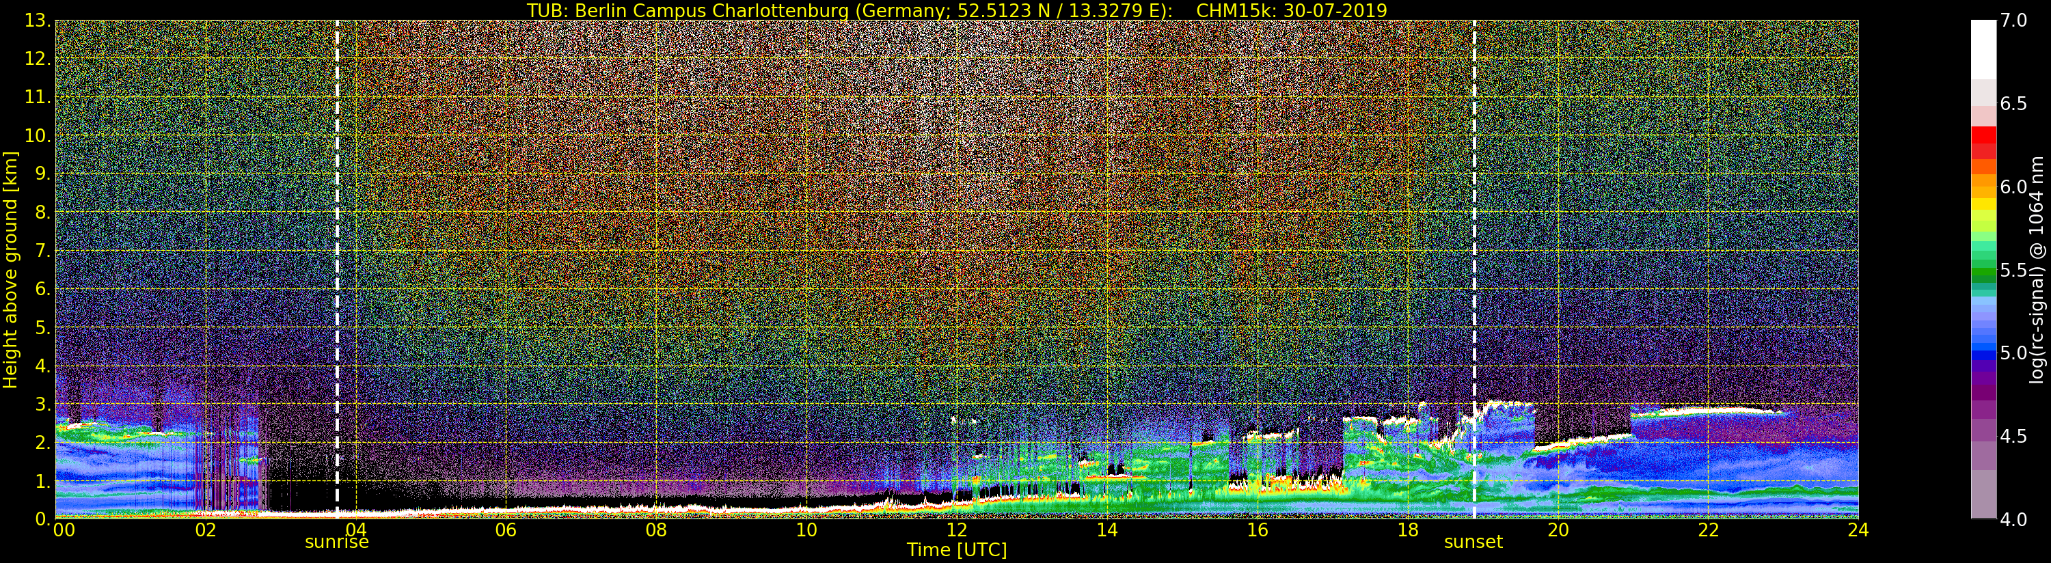Click the '1.' height tick label
This screenshot has width=2051, height=563.
[x=43, y=480]
